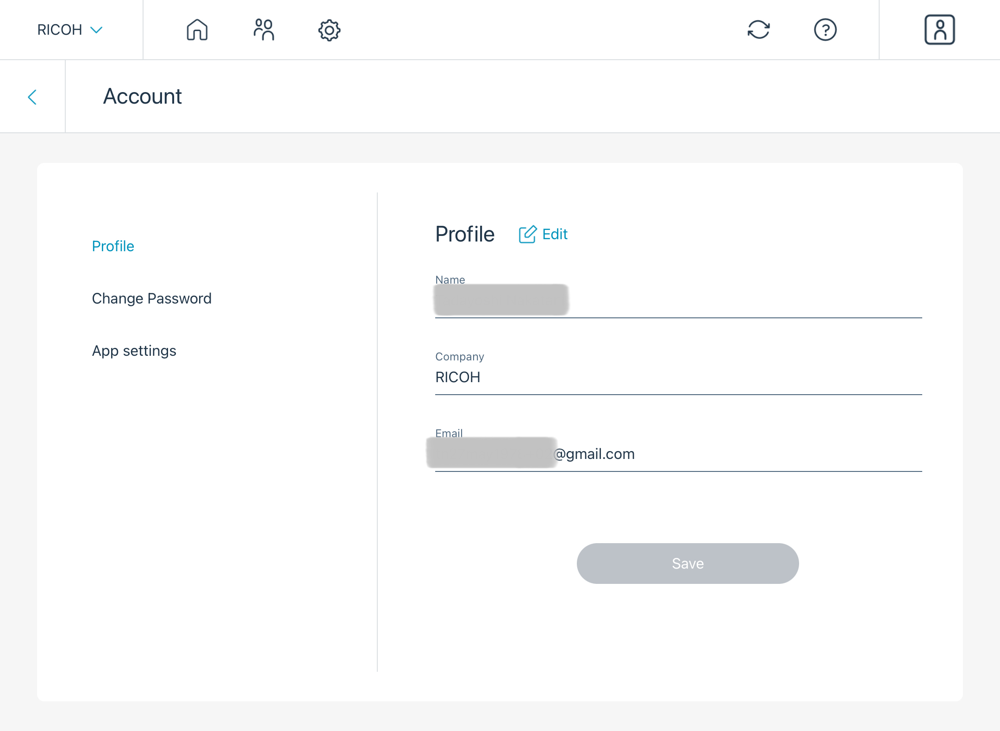The height and width of the screenshot is (731, 1000).
Task: Open the Settings gear icon
Action: (329, 30)
